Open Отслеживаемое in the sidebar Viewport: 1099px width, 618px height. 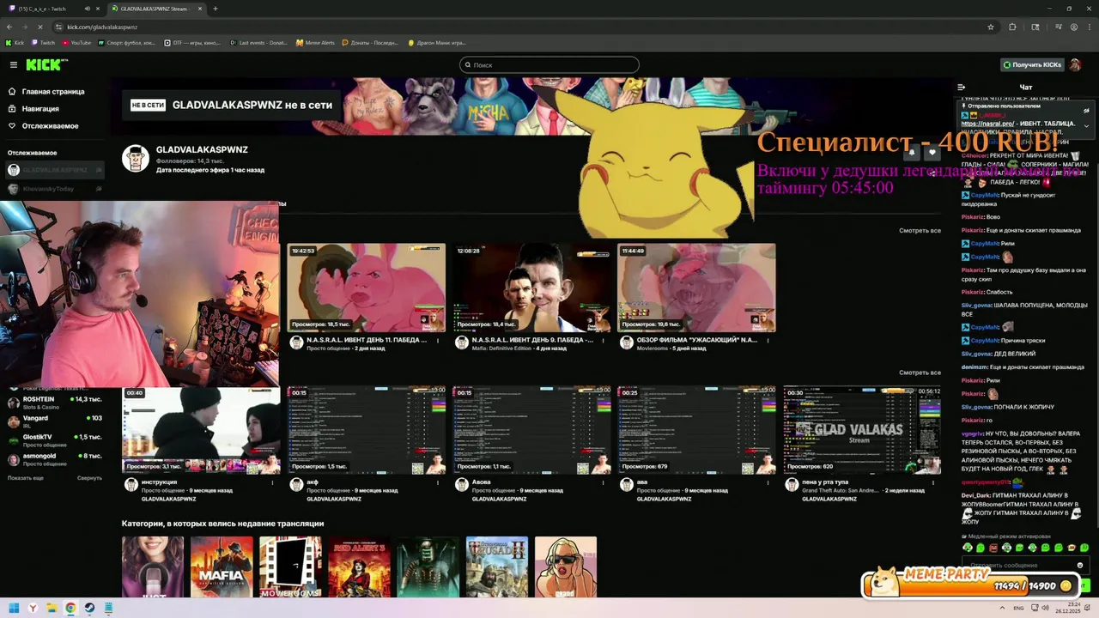click(44, 126)
